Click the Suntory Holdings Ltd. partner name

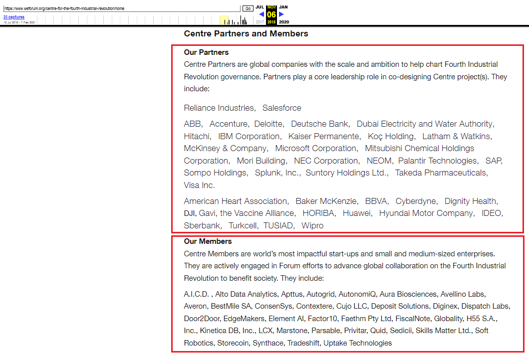coord(346,173)
